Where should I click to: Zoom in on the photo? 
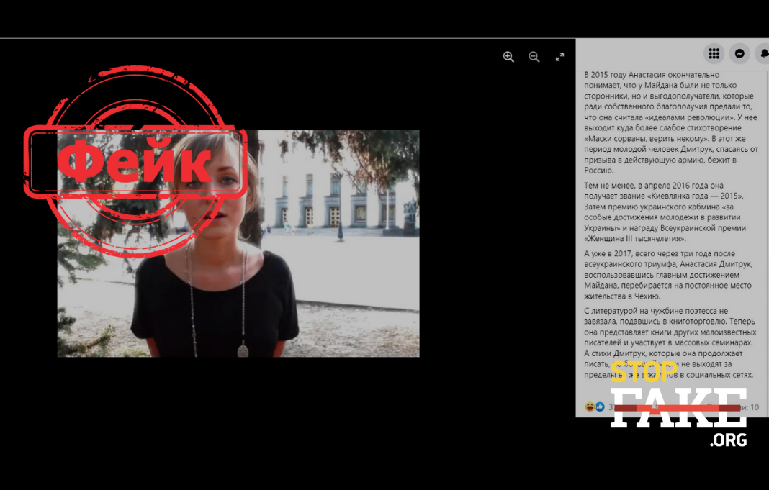tap(508, 57)
